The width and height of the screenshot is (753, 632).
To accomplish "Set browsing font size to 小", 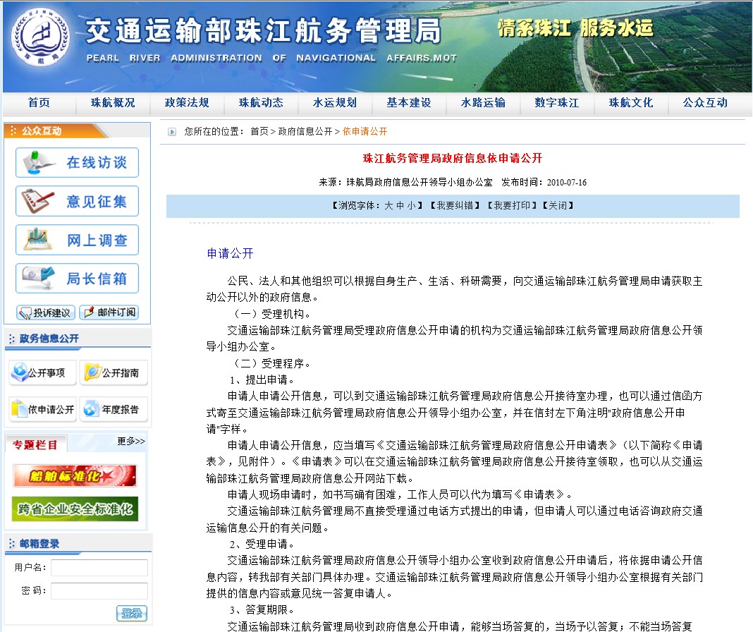I will coord(412,206).
